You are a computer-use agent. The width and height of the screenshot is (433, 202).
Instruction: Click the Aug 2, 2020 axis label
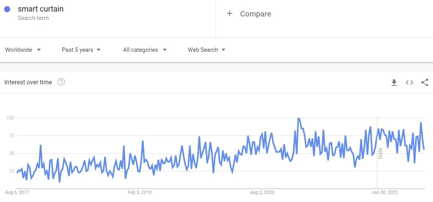[262, 192]
